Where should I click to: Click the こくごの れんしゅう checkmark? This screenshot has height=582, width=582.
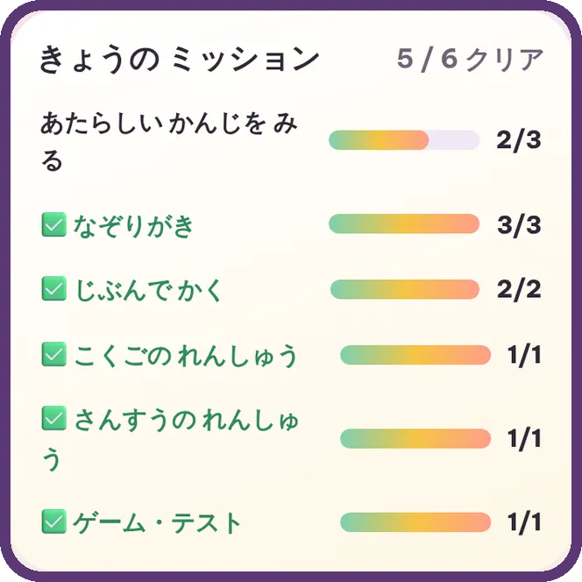click(53, 354)
